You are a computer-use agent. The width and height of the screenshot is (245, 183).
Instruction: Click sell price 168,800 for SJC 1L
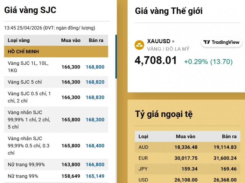click(x=95, y=67)
